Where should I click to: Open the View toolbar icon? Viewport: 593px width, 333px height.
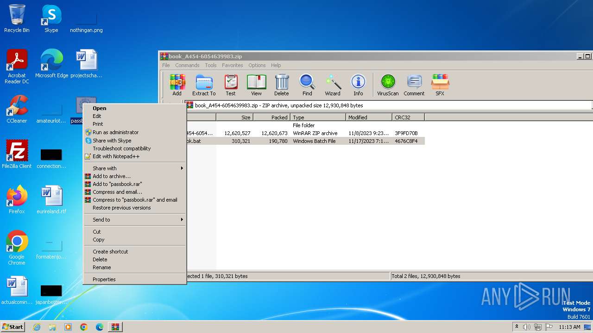coord(256,85)
